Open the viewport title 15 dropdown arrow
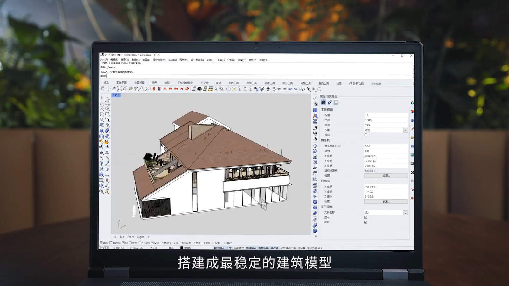The image size is (509, 286). 119,95
